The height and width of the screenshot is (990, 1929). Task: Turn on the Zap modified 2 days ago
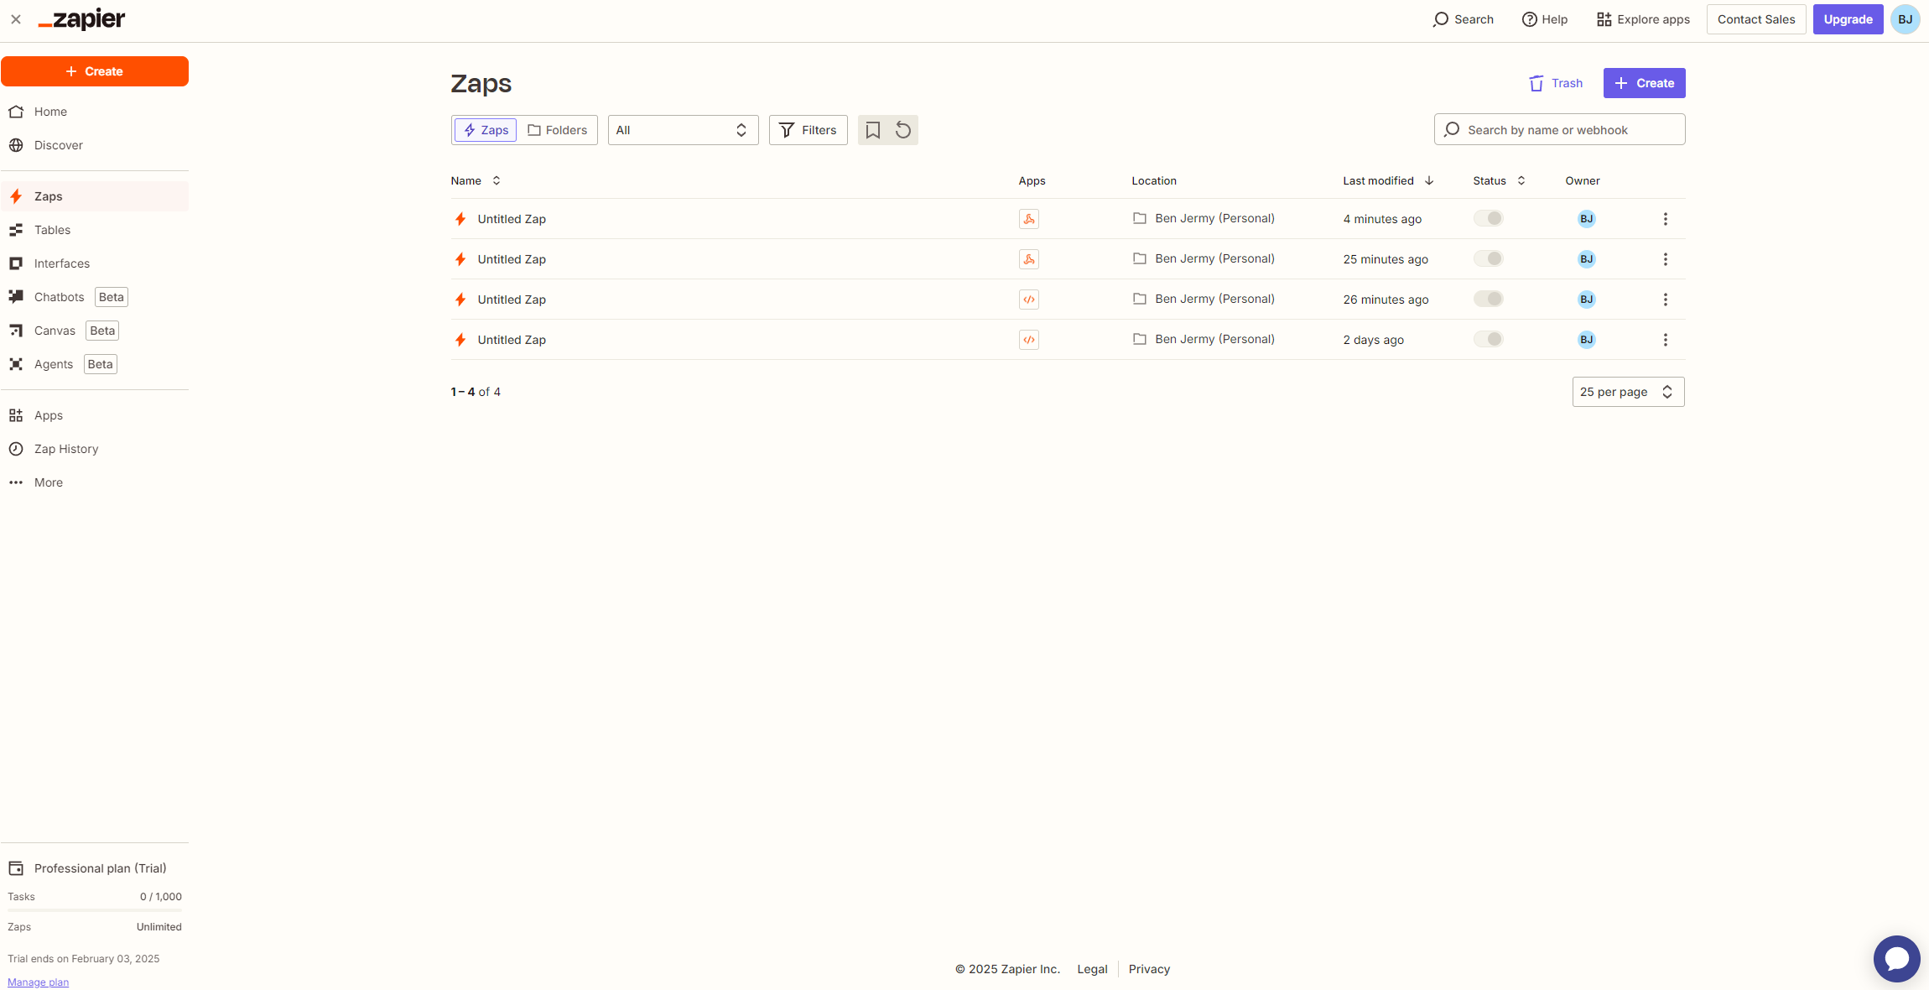(1488, 339)
